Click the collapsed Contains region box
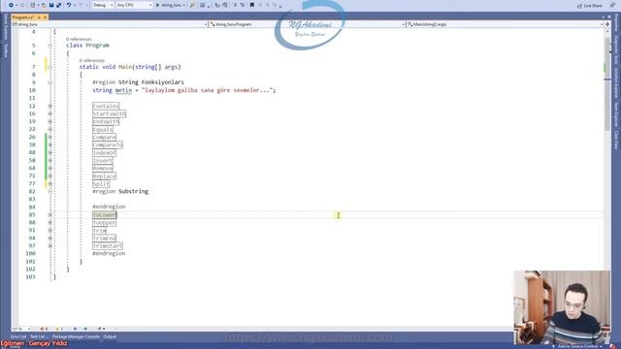The width and height of the screenshot is (621, 349). click(106, 106)
